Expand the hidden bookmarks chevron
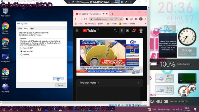 click(x=145, y=24)
